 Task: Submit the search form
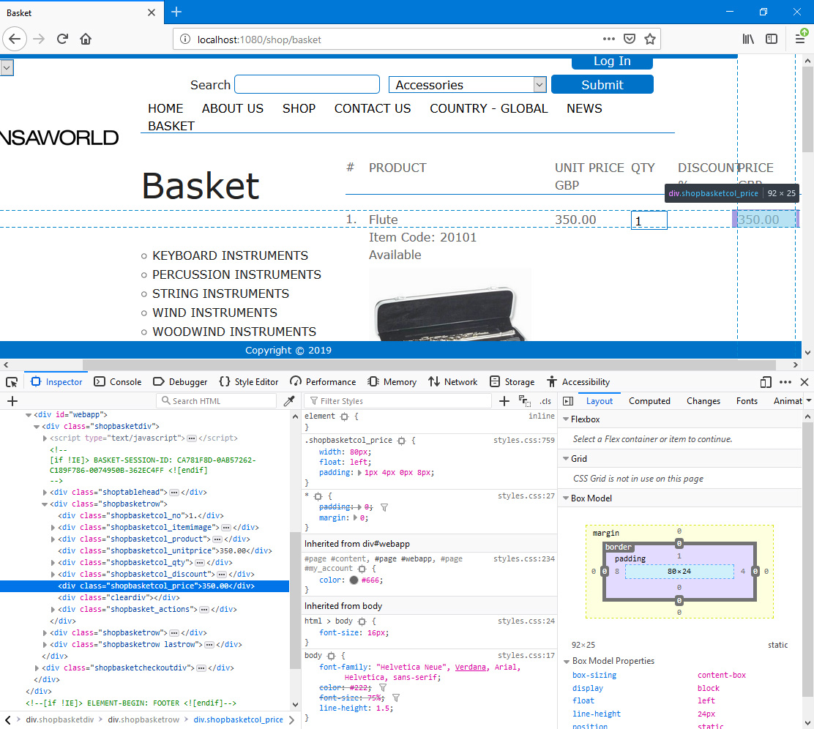[x=602, y=85]
